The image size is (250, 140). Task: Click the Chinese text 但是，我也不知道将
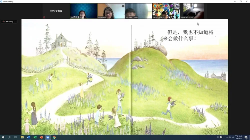(190, 32)
